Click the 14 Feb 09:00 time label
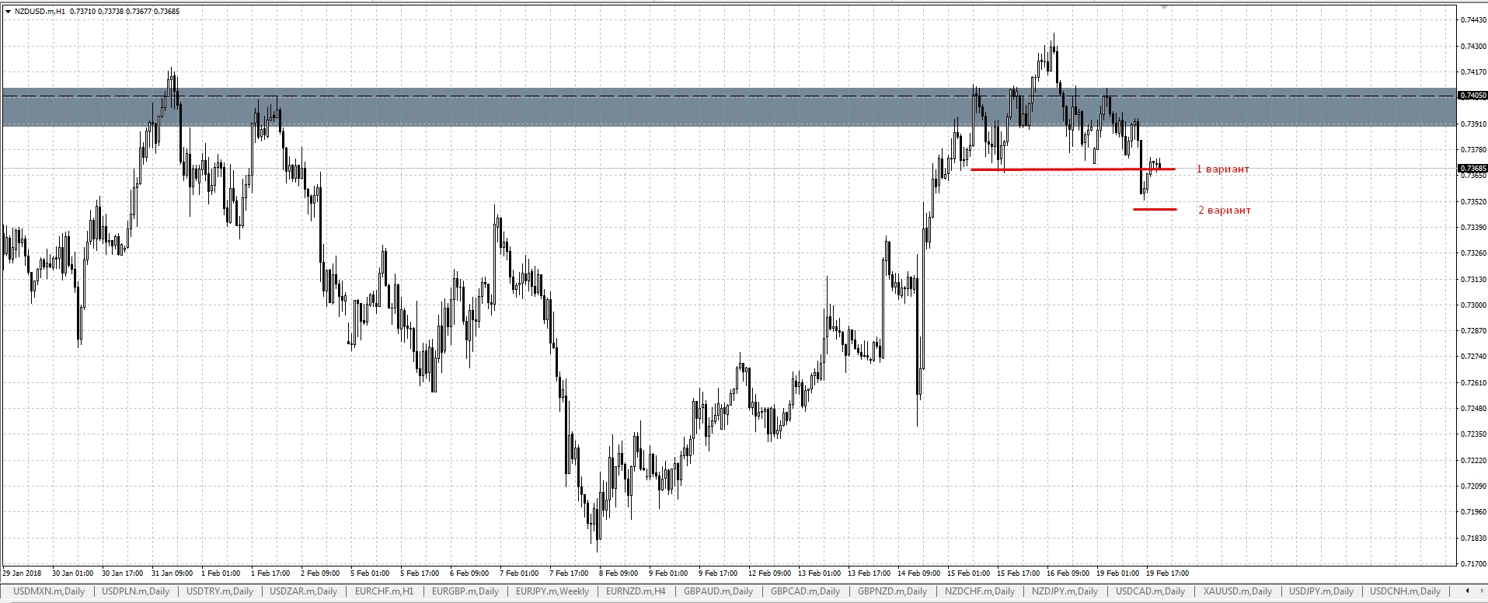The height and width of the screenshot is (603, 1488). [918, 573]
